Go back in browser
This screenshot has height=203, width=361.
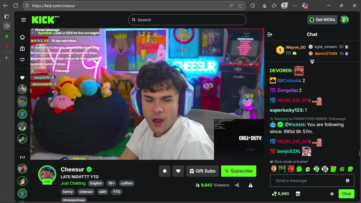tap(6, 6)
